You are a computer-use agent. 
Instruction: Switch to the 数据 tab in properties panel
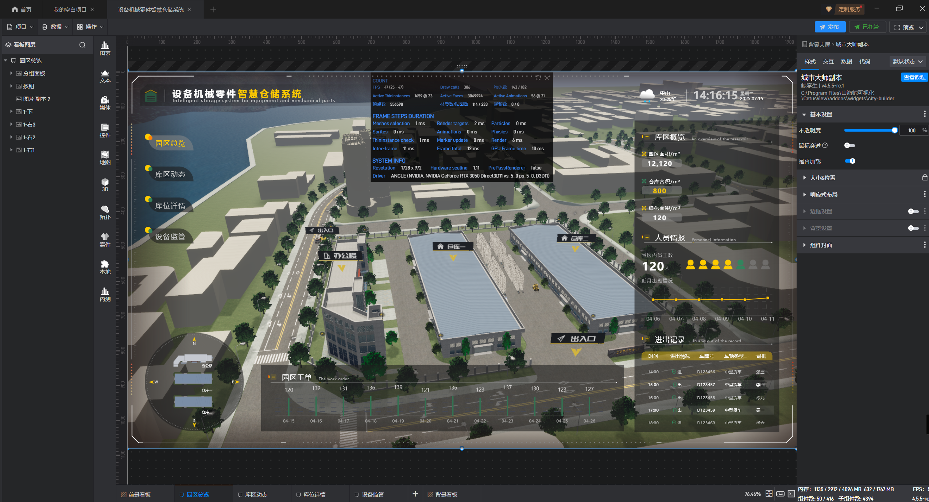pos(847,61)
